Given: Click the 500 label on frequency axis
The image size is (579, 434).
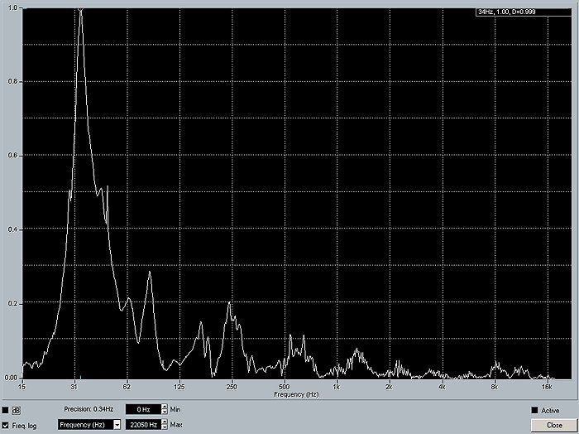Looking at the screenshot, I should point(283,387).
